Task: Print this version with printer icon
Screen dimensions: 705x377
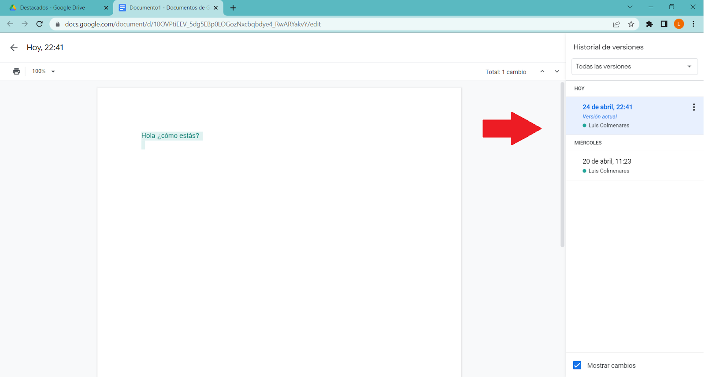Action: click(16, 71)
